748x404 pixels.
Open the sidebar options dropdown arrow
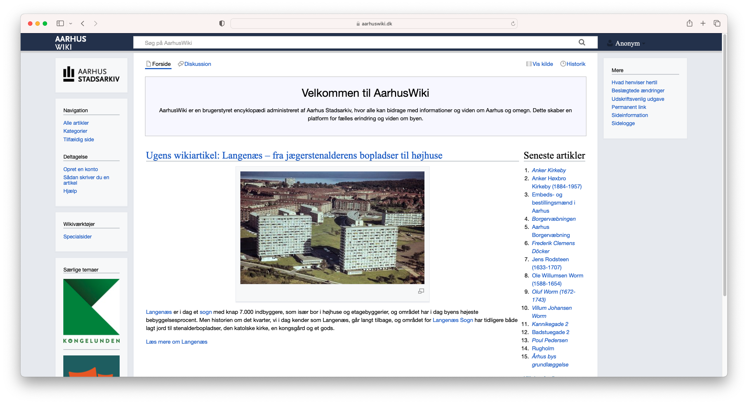[x=71, y=24]
